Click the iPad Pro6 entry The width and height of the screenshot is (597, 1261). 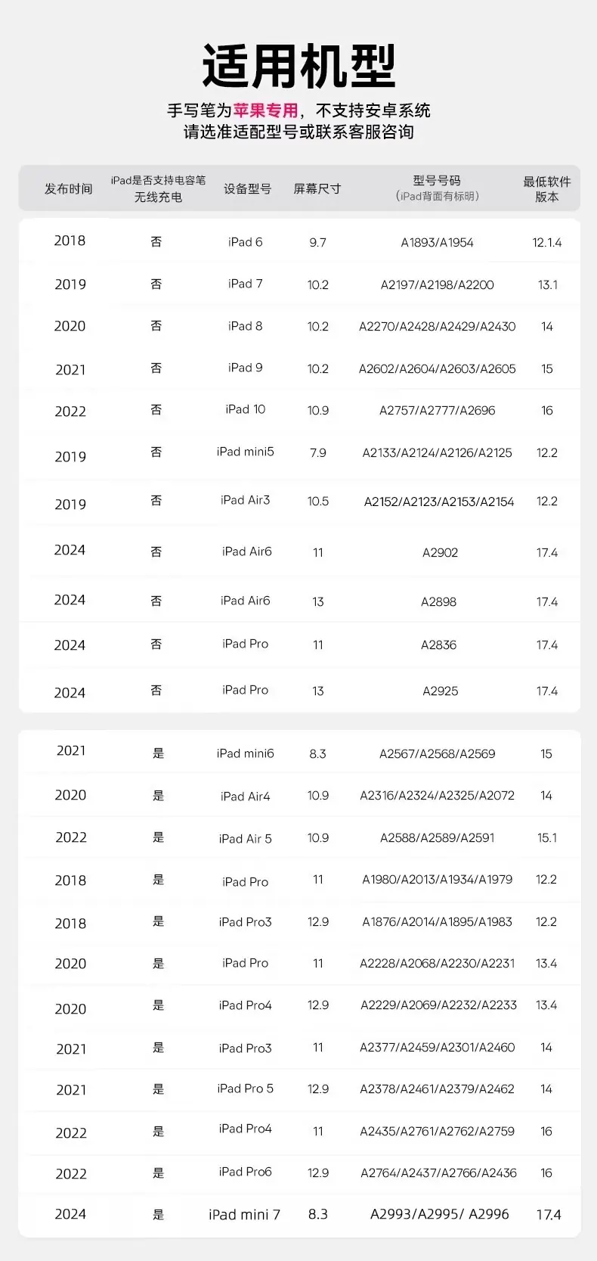coord(245,1172)
